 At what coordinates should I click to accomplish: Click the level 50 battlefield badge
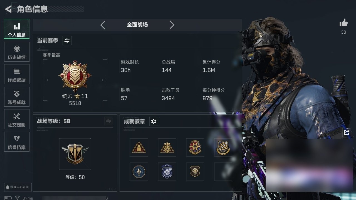point(75,154)
